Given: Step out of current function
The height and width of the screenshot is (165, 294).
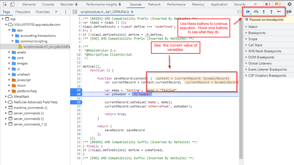Looking at the screenshot, I should 271,12.
